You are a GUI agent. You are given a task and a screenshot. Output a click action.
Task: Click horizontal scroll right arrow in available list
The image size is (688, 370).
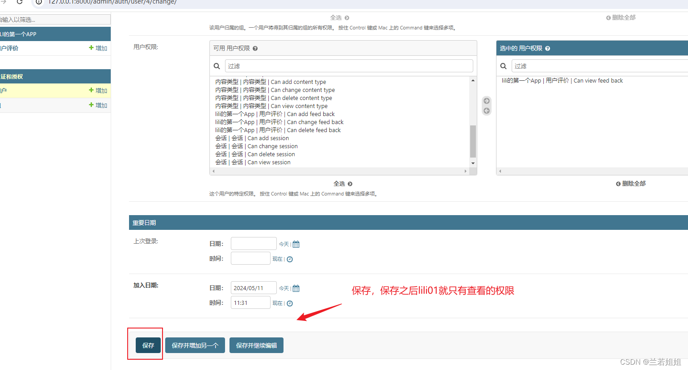click(x=466, y=171)
